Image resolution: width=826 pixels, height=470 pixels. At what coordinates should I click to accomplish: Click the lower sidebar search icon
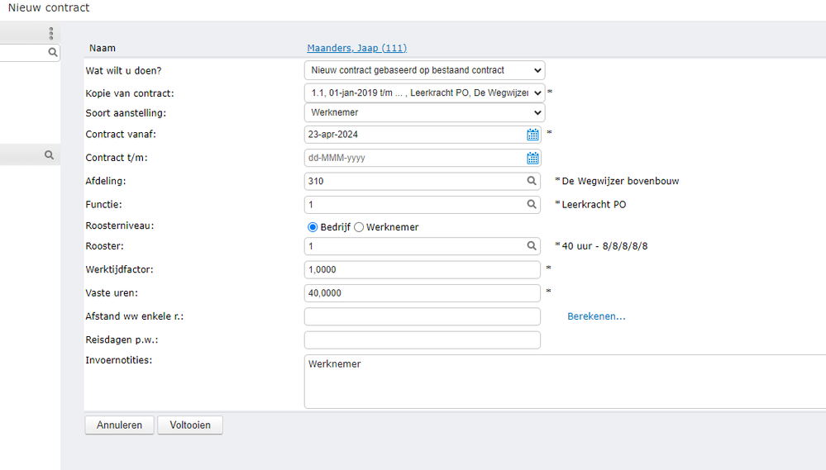coord(50,154)
